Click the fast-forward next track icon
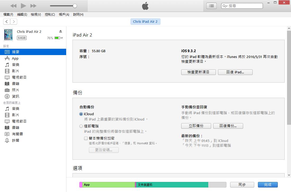 click(x=33, y=6)
